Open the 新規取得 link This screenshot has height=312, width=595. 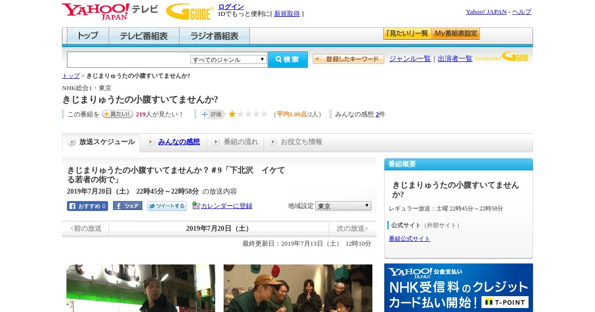[287, 14]
